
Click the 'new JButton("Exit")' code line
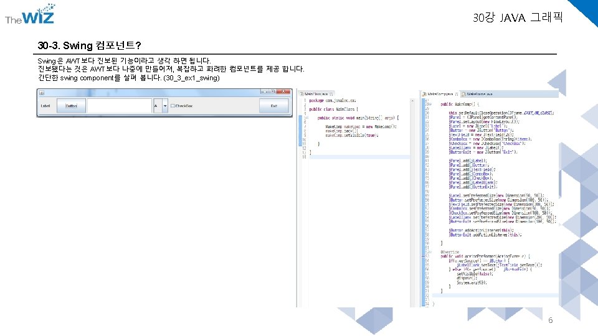pos(483,152)
